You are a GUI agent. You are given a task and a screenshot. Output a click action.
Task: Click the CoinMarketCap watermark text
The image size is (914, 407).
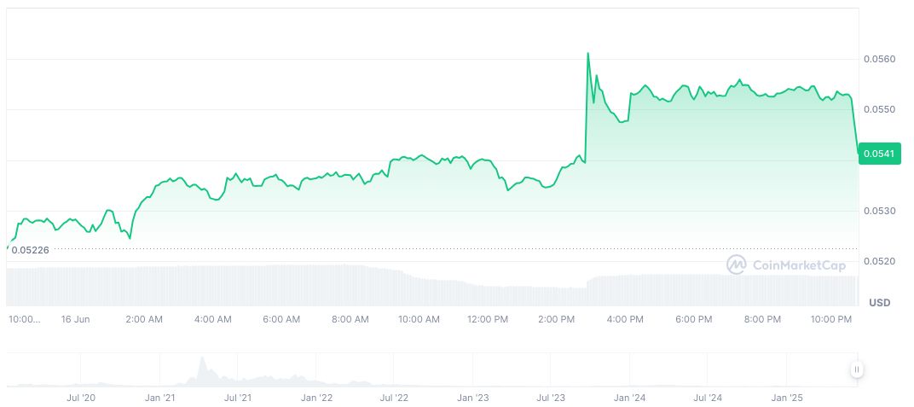tap(801, 265)
